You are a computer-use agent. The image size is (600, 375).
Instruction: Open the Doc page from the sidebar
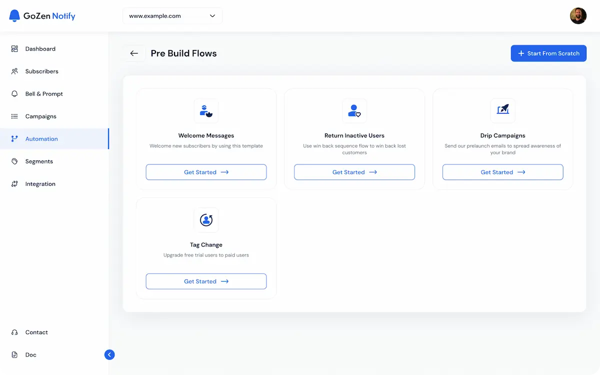(30, 354)
